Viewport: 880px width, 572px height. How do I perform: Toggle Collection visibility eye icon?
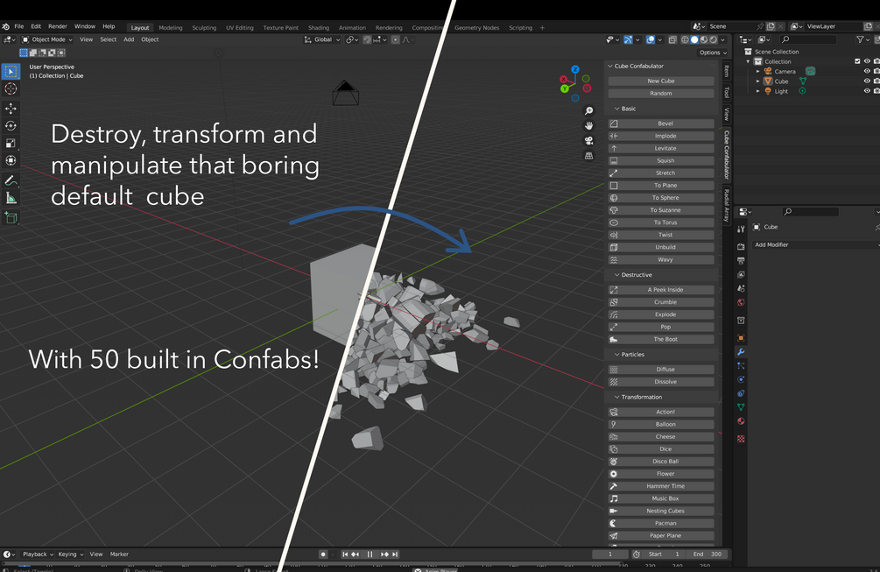point(867,61)
